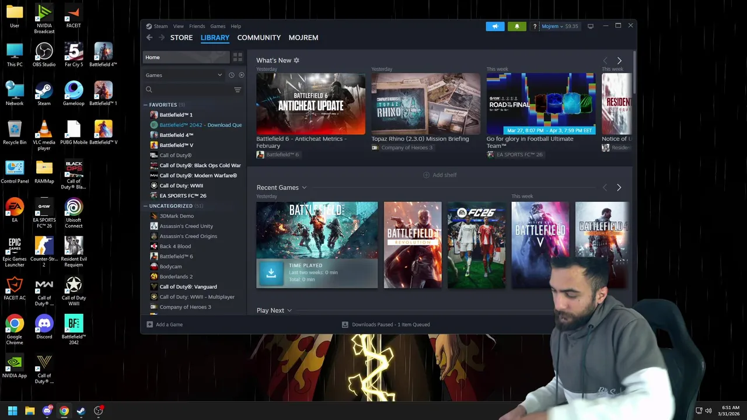The image size is (747, 420).
Task: Open the Games filter dropdown
Action: 184,75
